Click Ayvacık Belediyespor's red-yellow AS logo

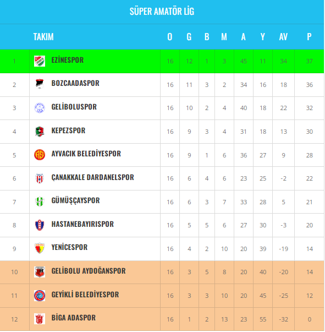click(x=40, y=155)
